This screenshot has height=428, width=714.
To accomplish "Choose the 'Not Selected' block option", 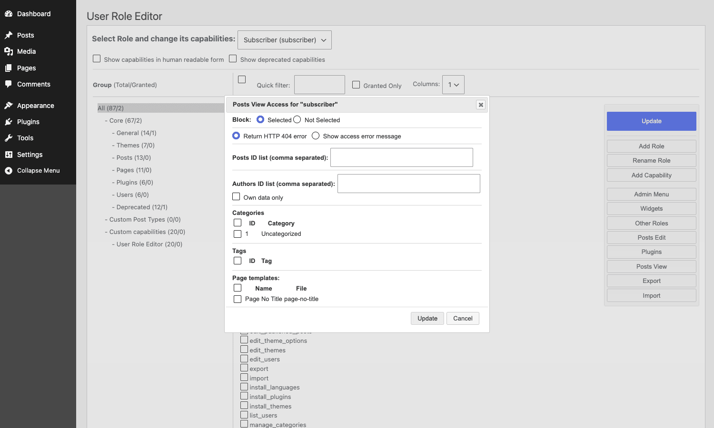I will point(297,119).
